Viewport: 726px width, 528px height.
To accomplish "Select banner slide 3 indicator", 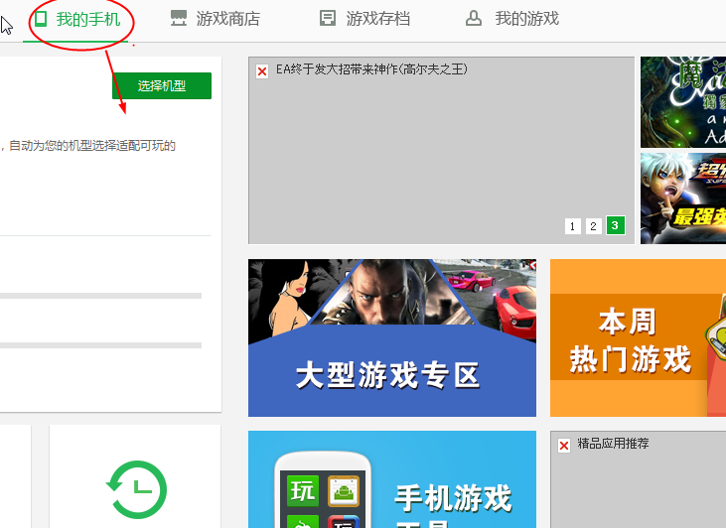I will click(x=616, y=226).
